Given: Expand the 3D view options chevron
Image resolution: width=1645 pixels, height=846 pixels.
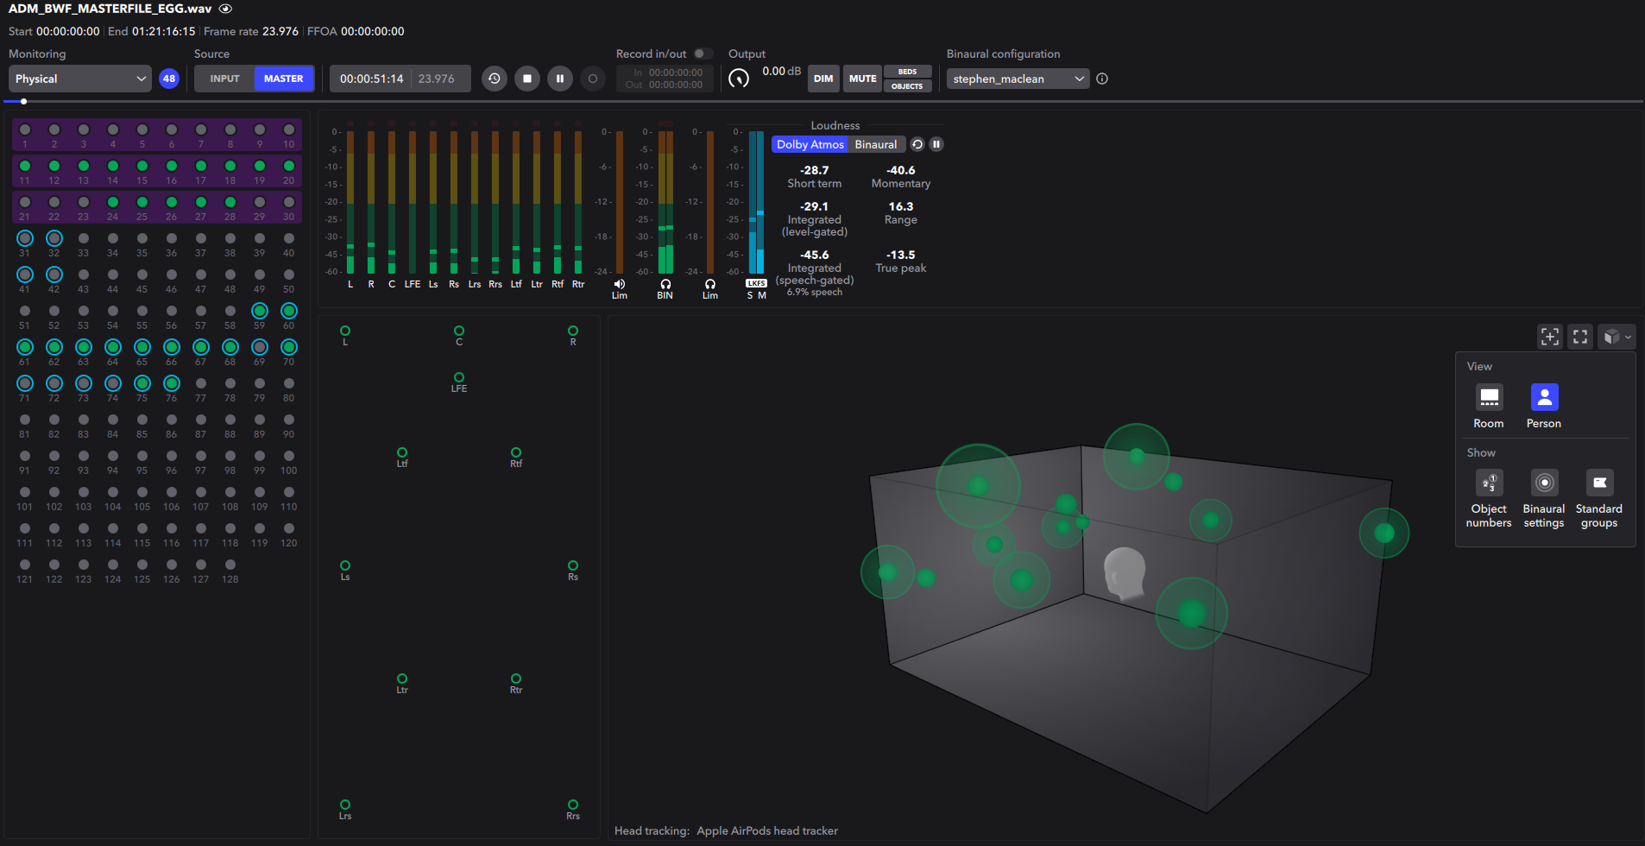Looking at the screenshot, I should click(x=1629, y=337).
